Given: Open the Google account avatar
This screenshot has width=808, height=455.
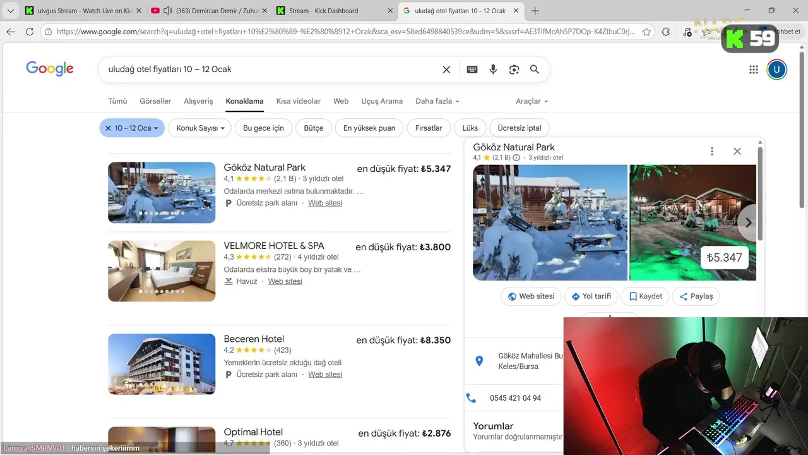Looking at the screenshot, I should (776, 70).
